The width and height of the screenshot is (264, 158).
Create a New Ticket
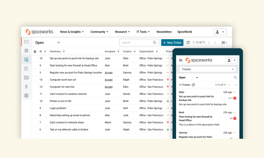click(x=172, y=43)
